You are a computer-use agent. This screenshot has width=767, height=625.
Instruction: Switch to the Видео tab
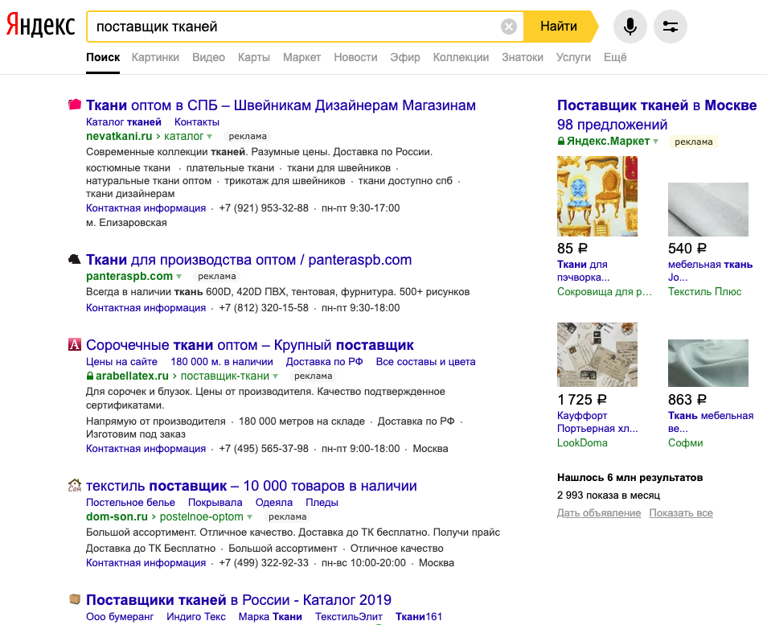[x=208, y=57]
